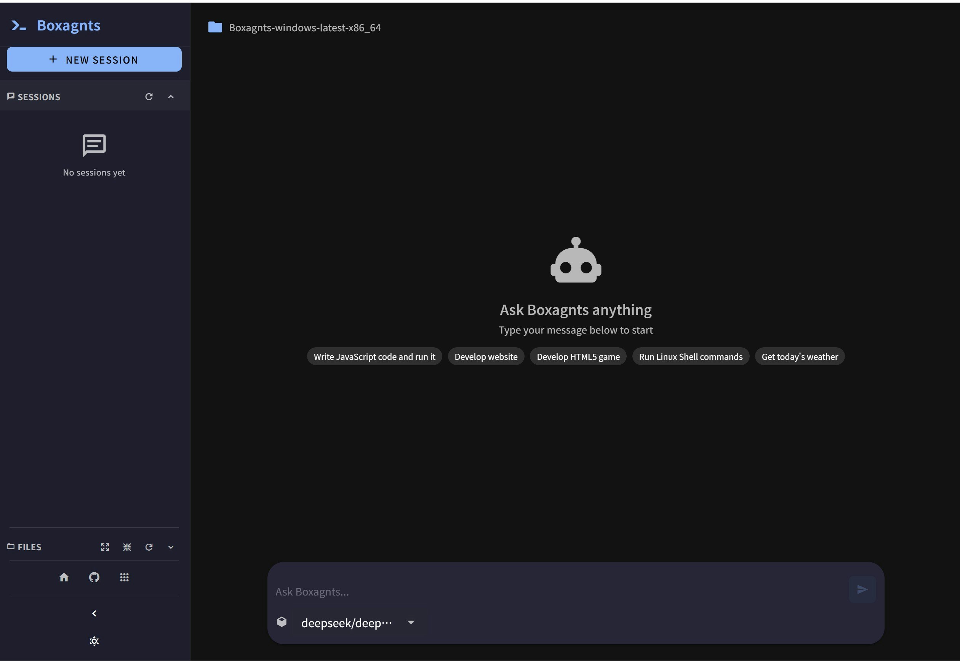The image size is (960, 661).
Task: Click the FILES panel header label
Action: (x=29, y=547)
